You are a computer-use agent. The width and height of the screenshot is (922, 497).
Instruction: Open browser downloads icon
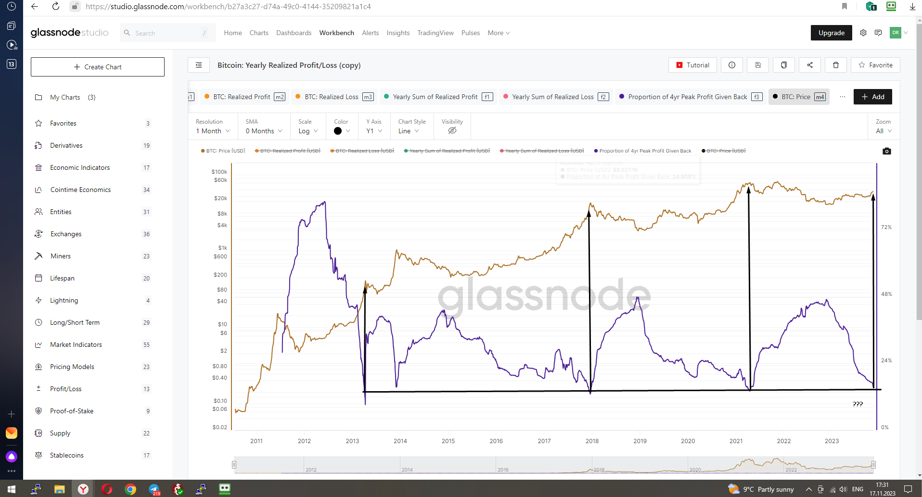(912, 6)
